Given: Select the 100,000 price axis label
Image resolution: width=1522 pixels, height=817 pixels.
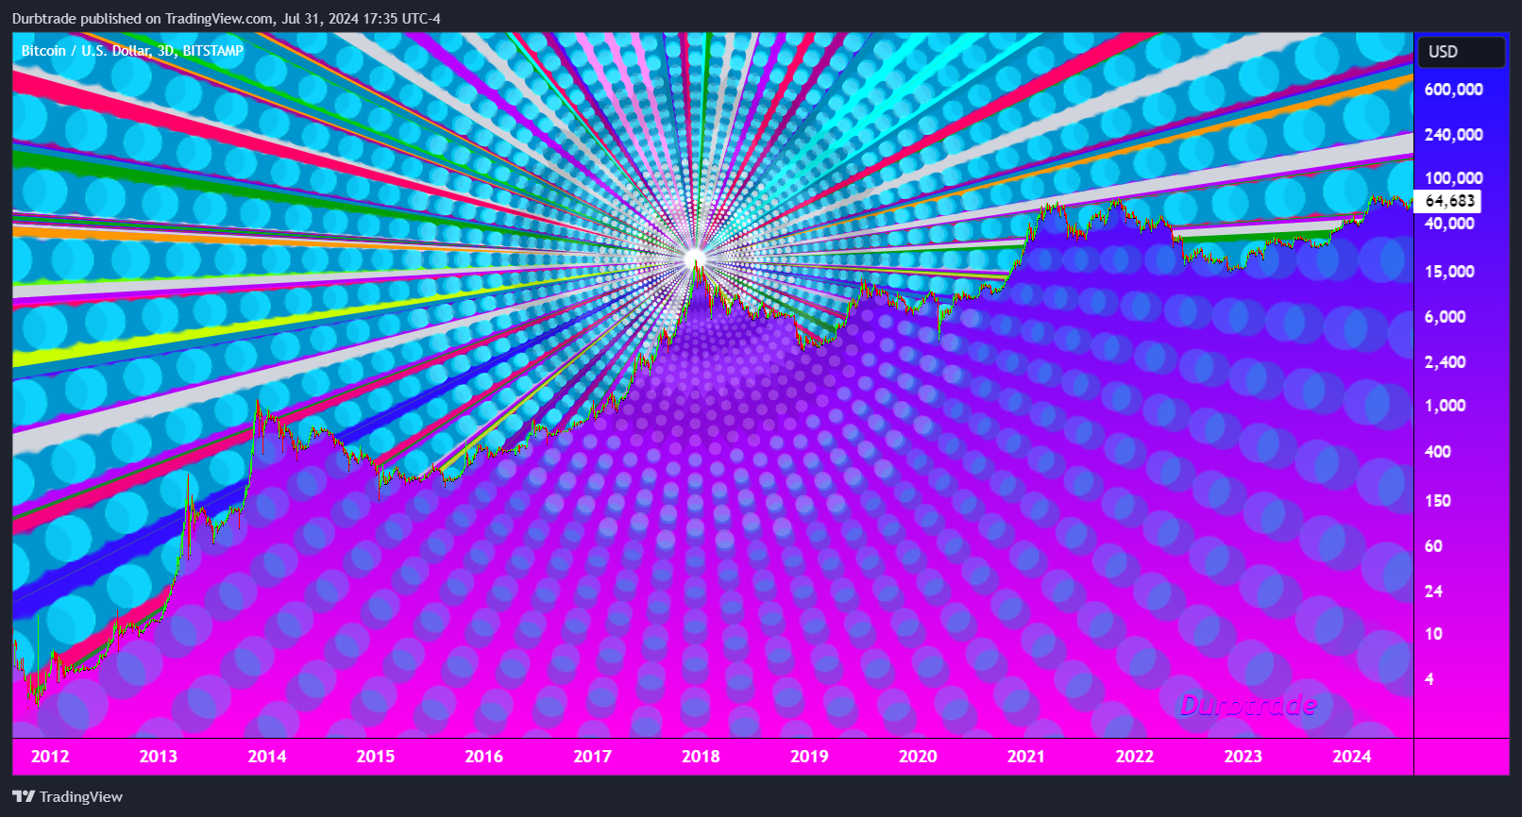Looking at the screenshot, I should tap(1453, 178).
